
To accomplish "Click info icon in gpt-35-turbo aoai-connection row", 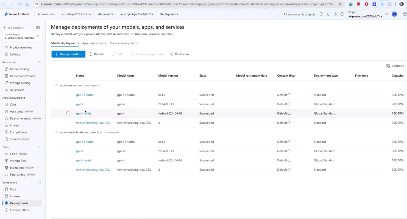I will 289,95.
